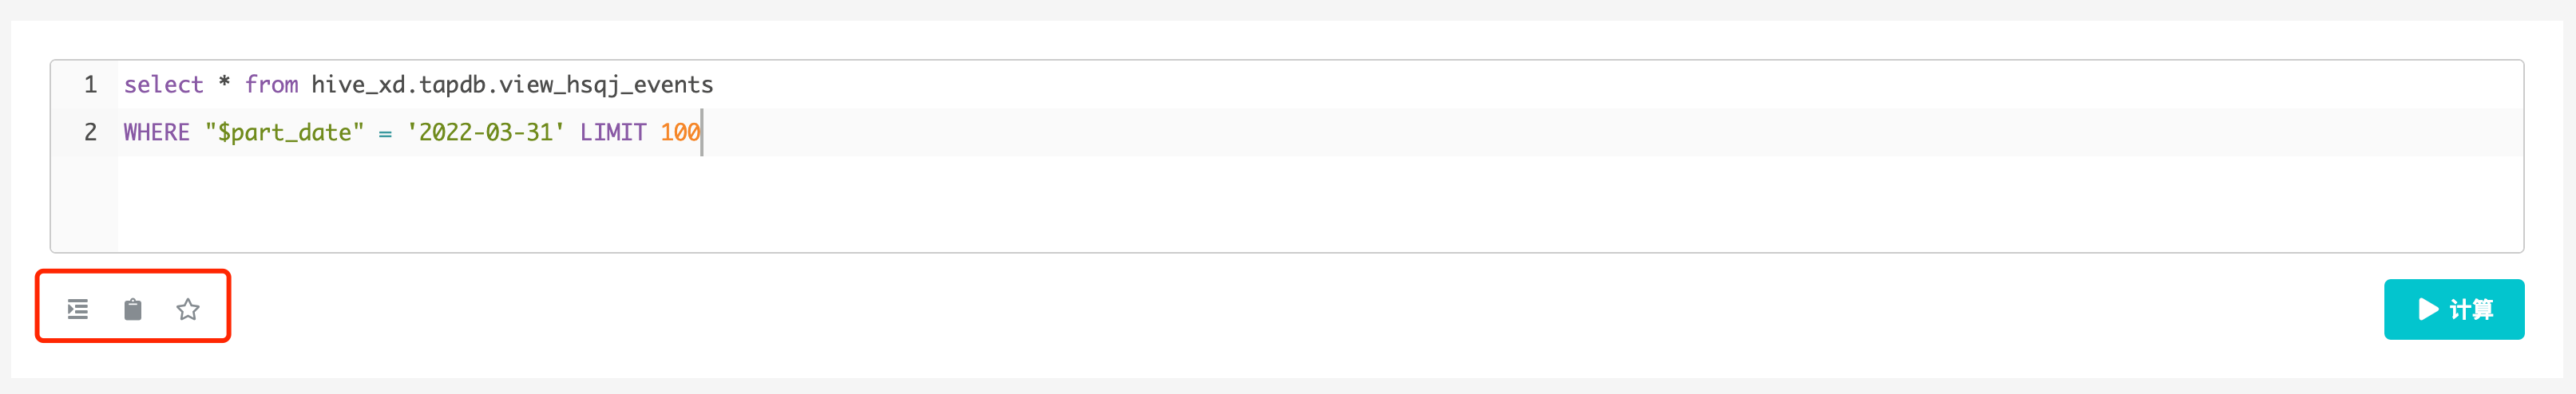Click line number 1 in the gutter
Viewport: 2576px width, 394px height.
tap(91, 85)
